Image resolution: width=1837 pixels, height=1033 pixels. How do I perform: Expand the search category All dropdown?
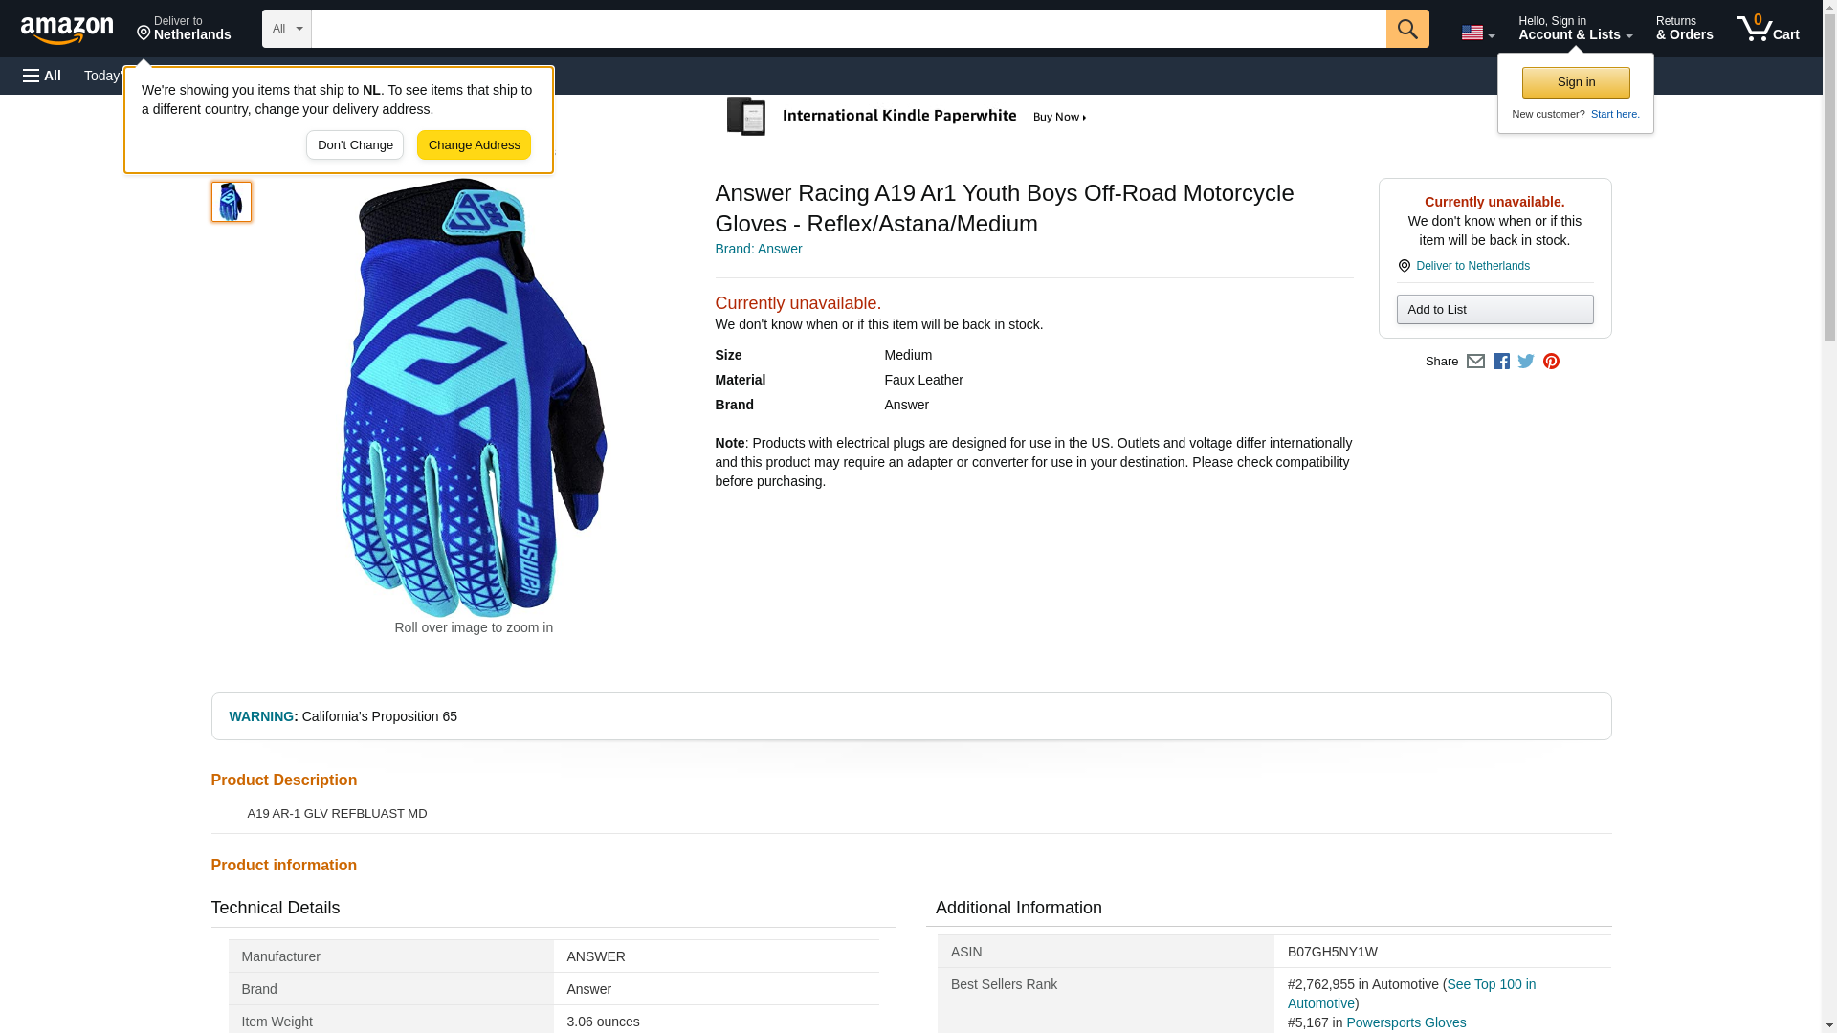click(286, 29)
